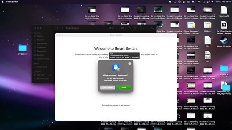
Task: Open the Finder action ellipsis menu
Action: click(x=142, y=28)
